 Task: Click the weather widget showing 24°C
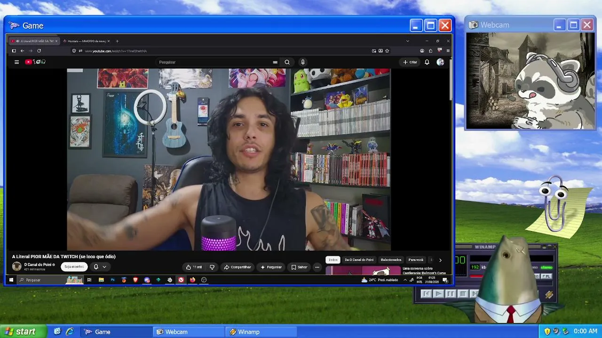click(380, 280)
